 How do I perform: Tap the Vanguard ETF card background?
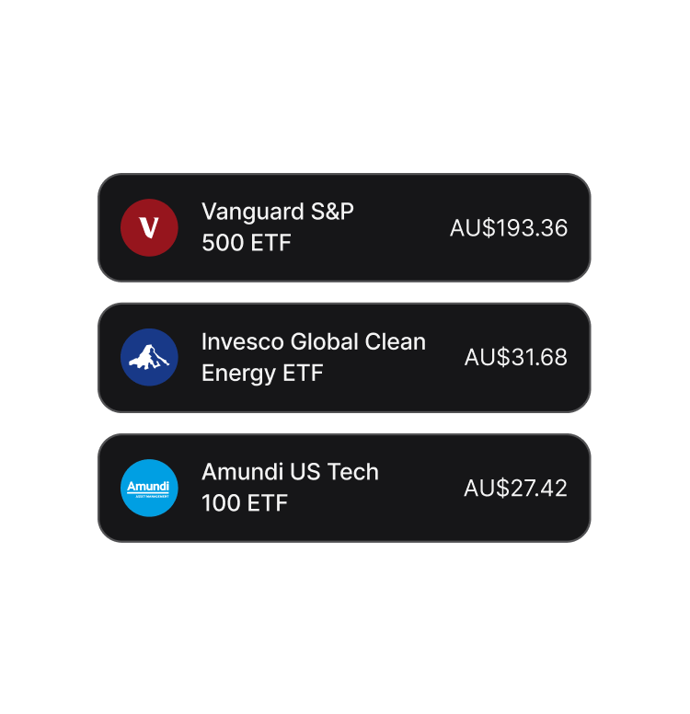[x=344, y=227]
